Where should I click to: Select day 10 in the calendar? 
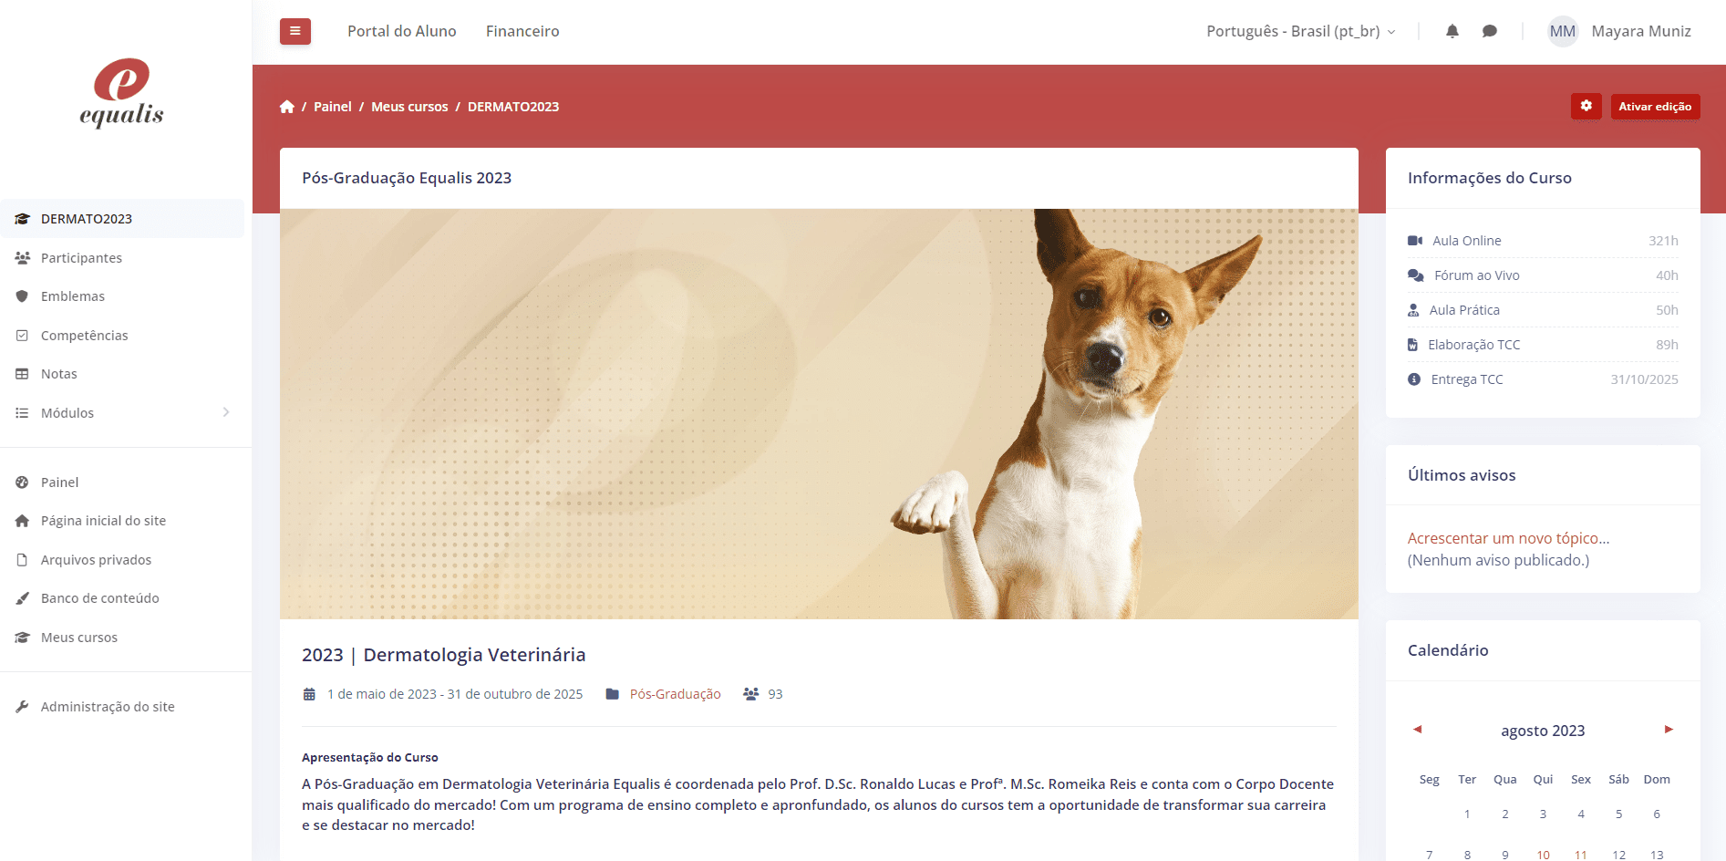[1543, 855]
